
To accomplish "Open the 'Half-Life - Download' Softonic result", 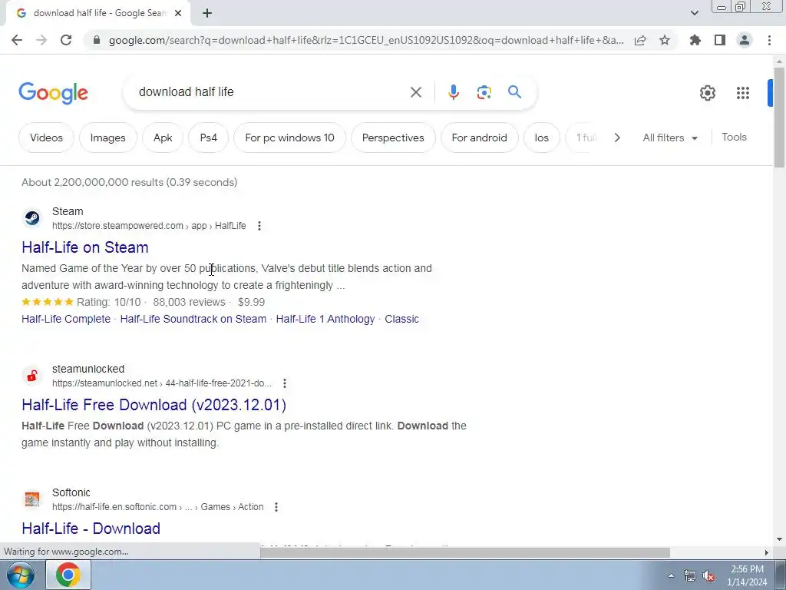I will (x=91, y=529).
